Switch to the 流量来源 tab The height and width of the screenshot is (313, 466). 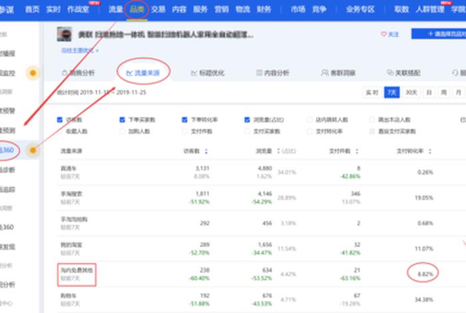143,73
